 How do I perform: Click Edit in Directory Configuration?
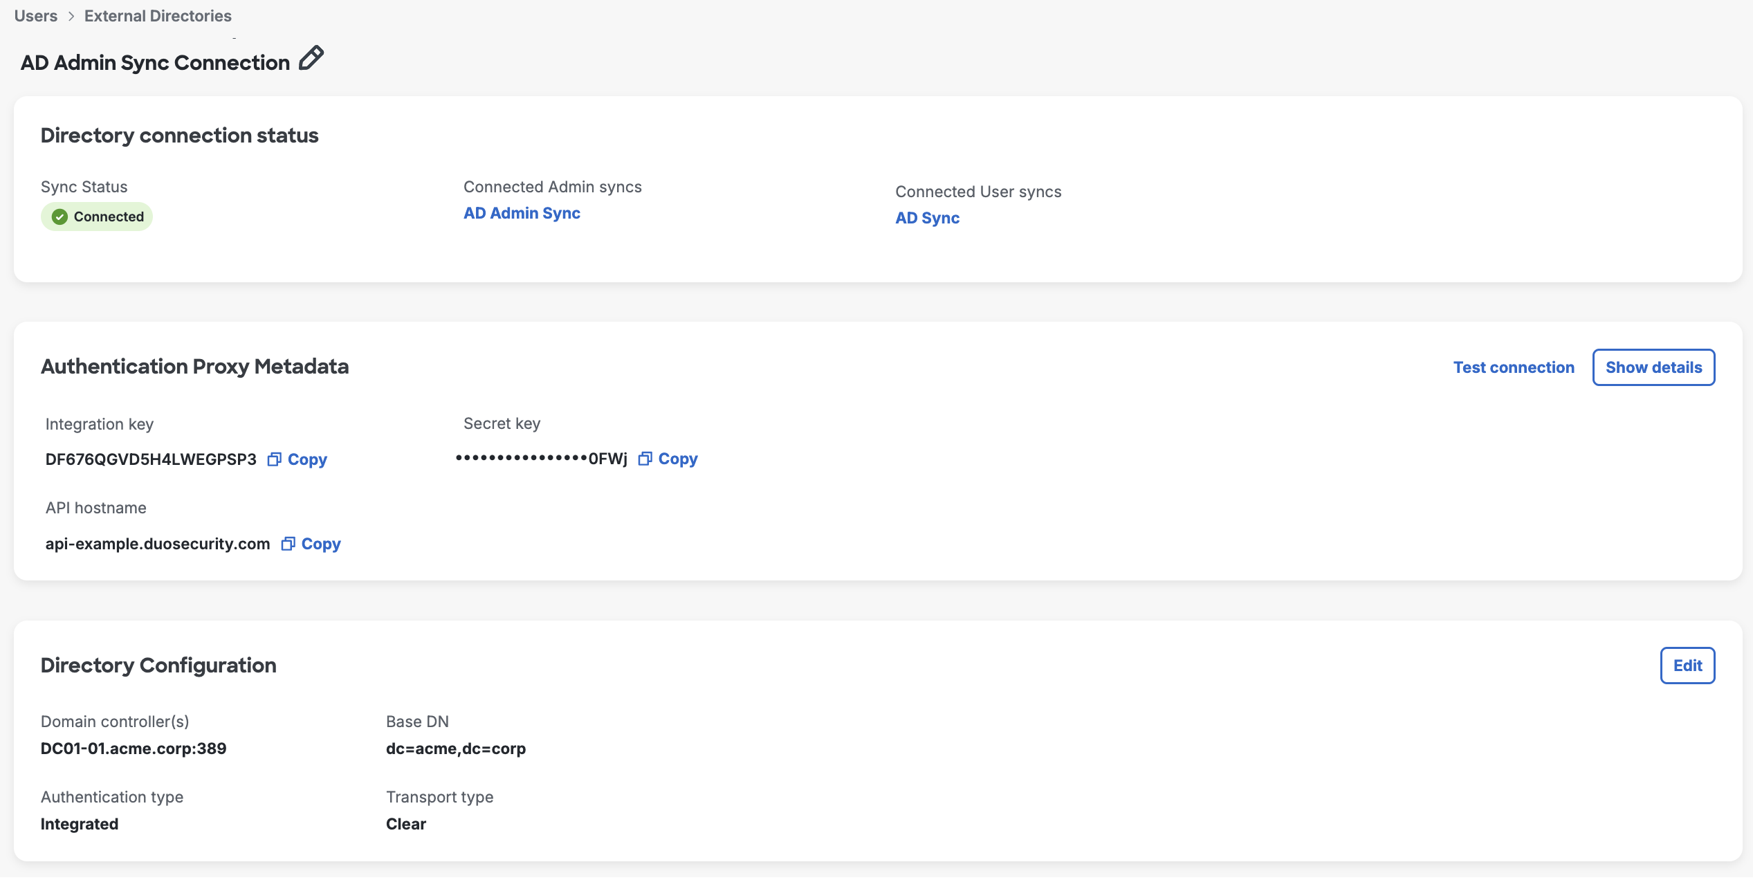tap(1687, 666)
